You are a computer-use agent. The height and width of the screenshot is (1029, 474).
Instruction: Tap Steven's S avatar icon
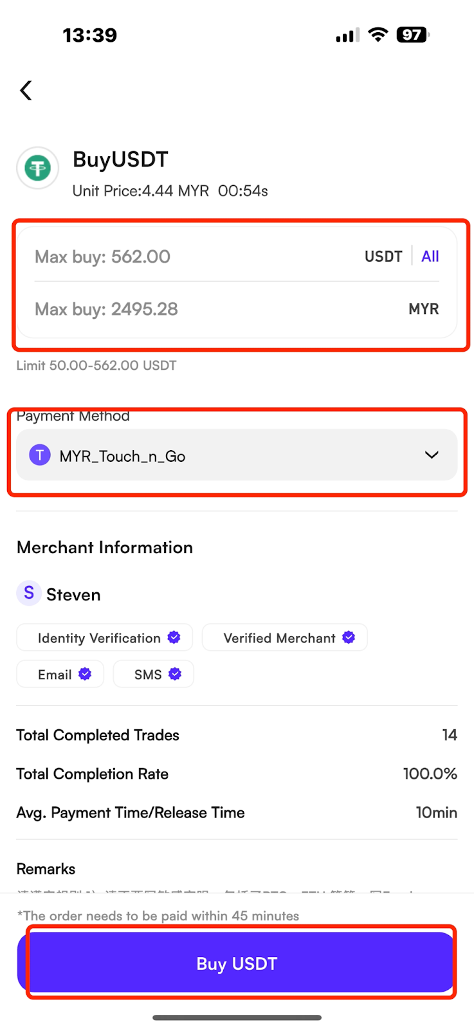coord(29,593)
